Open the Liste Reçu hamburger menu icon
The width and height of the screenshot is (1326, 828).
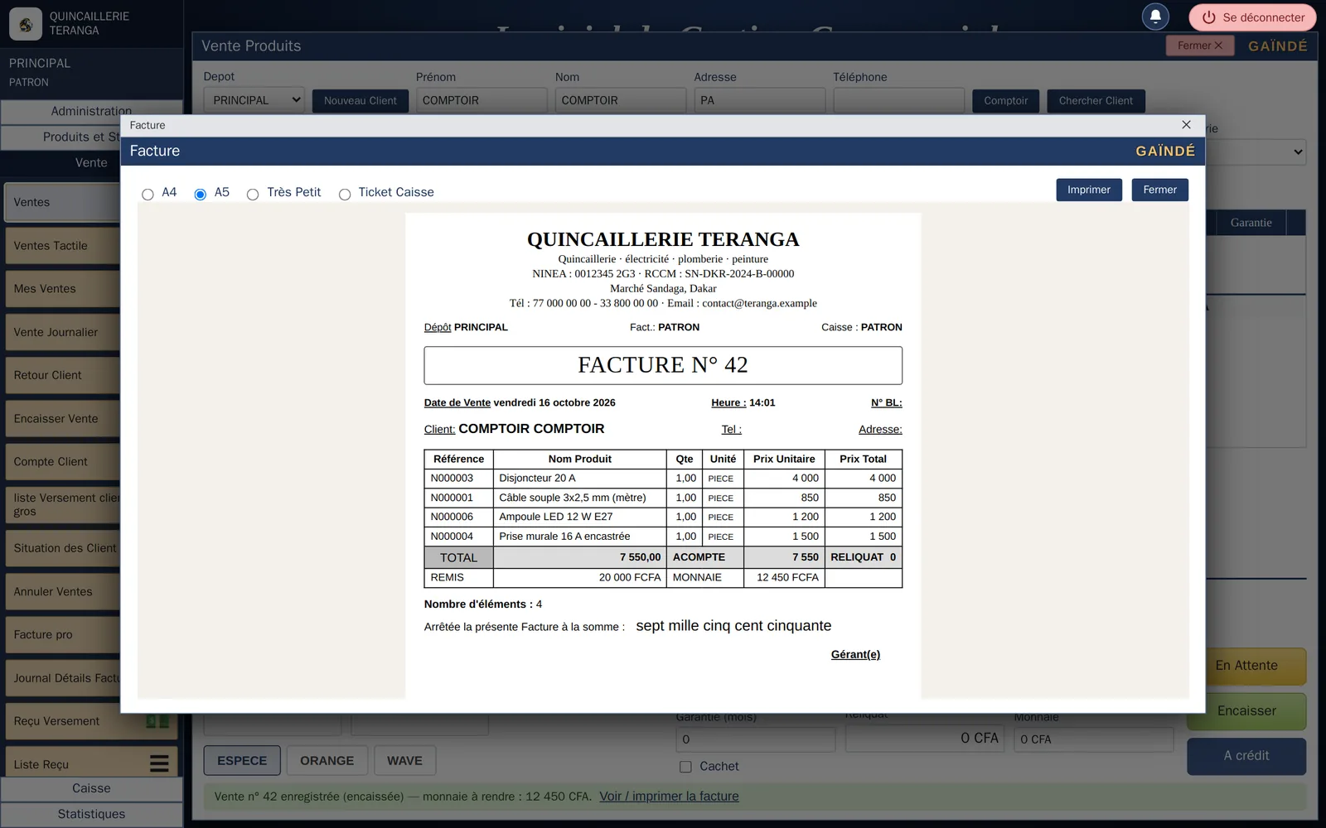pyautogui.click(x=159, y=763)
